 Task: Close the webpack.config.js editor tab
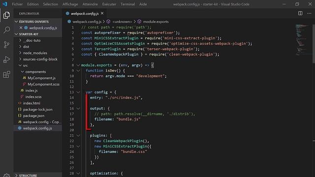point(102,13)
